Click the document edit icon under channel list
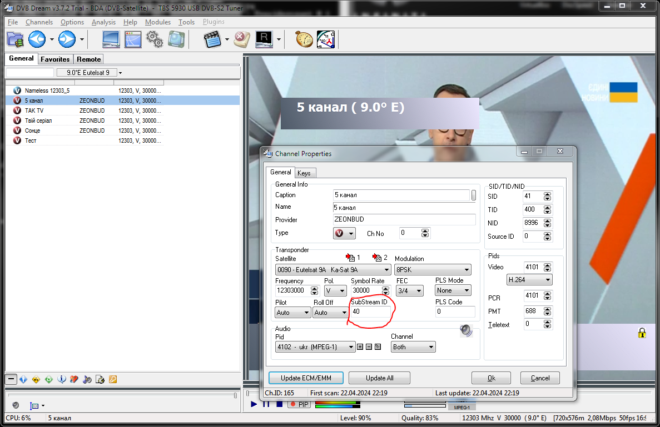The width and height of the screenshot is (660, 427). point(100,379)
